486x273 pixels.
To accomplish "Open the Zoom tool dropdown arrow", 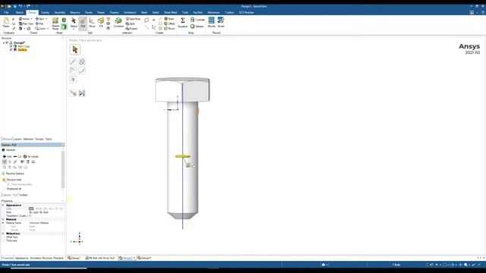I will [48, 29].
